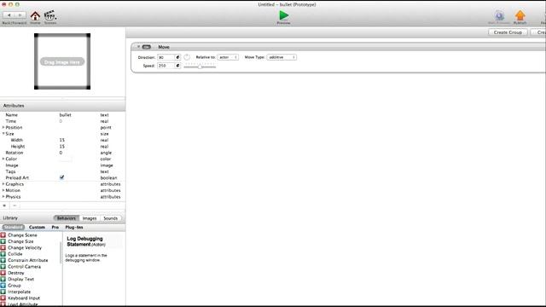Remove attribute with the minus button
This screenshot has height=307, width=546.
[15, 206]
